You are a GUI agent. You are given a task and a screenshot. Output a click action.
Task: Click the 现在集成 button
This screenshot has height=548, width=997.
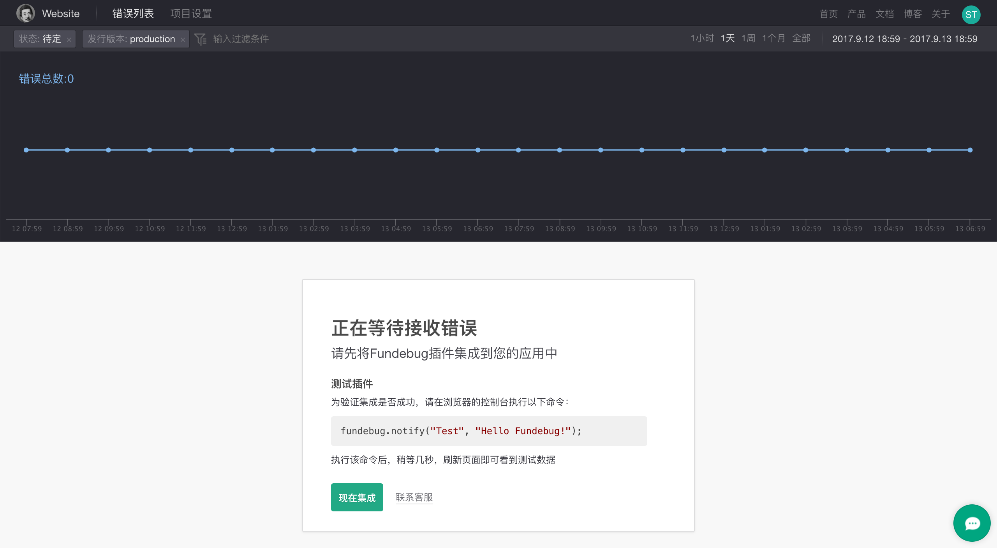(x=357, y=497)
